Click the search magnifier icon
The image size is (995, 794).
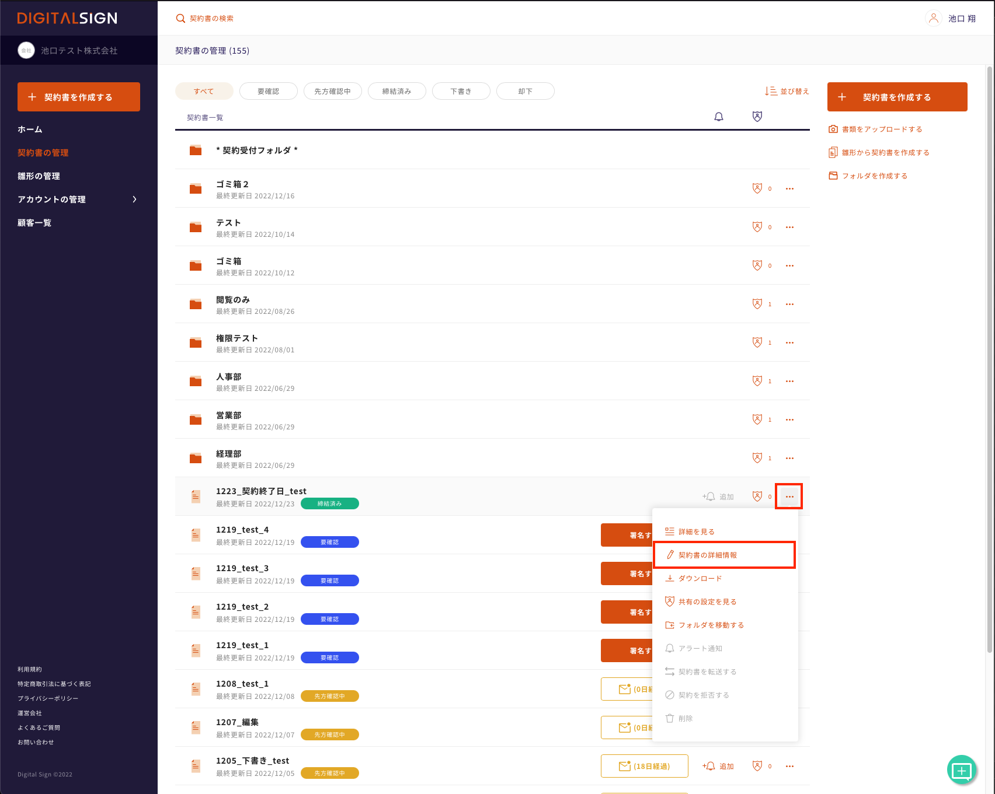(180, 19)
